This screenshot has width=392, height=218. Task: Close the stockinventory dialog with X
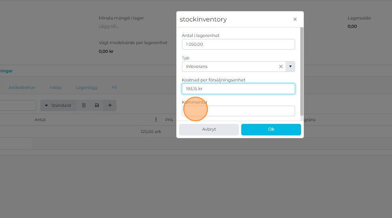pyautogui.click(x=295, y=19)
